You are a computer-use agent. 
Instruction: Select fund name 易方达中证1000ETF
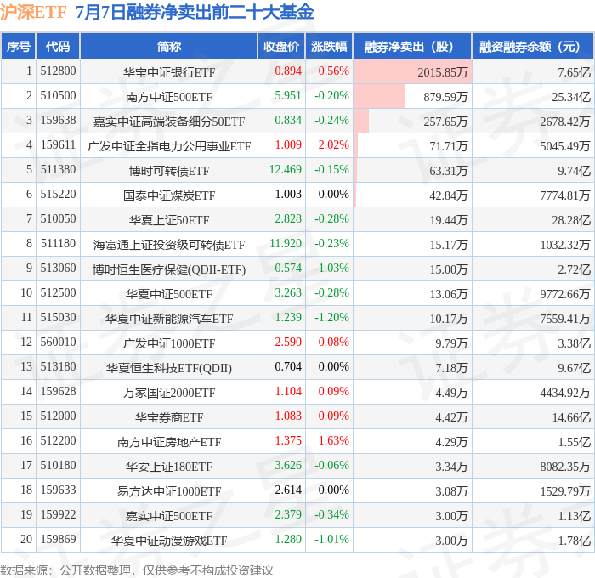(169, 491)
